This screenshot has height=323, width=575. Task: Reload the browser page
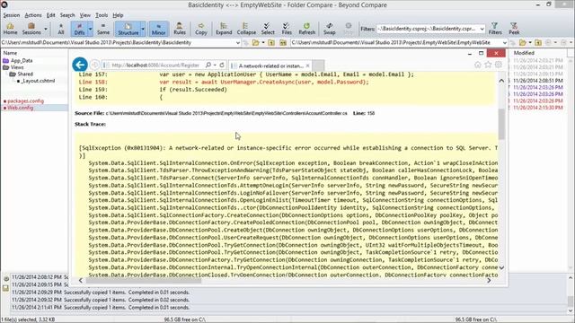[222, 65]
